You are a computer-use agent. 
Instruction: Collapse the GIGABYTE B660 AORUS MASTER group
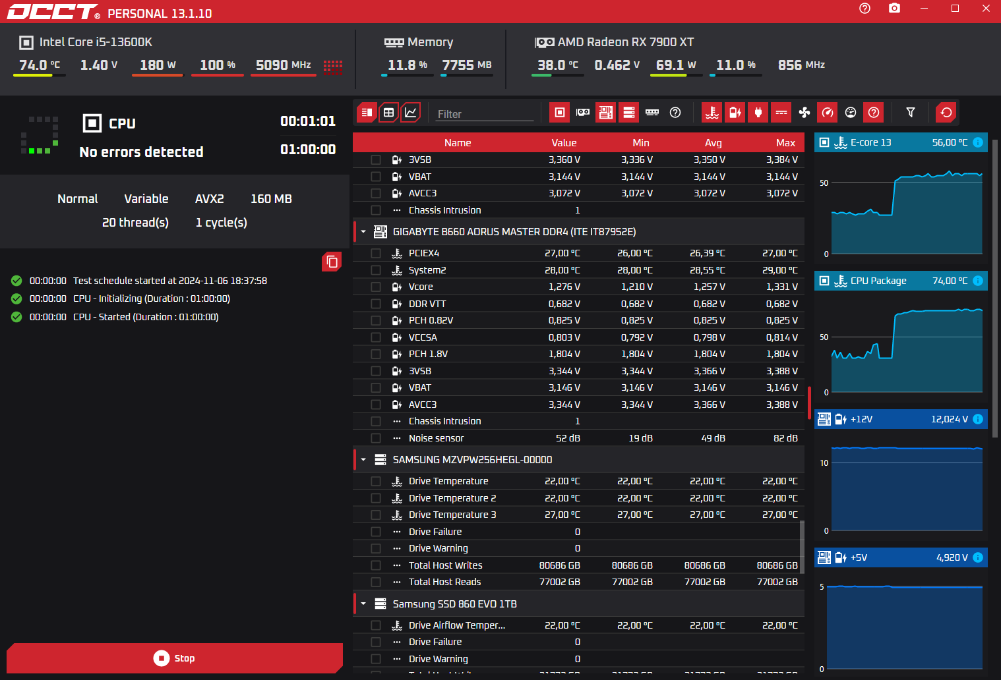click(363, 232)
